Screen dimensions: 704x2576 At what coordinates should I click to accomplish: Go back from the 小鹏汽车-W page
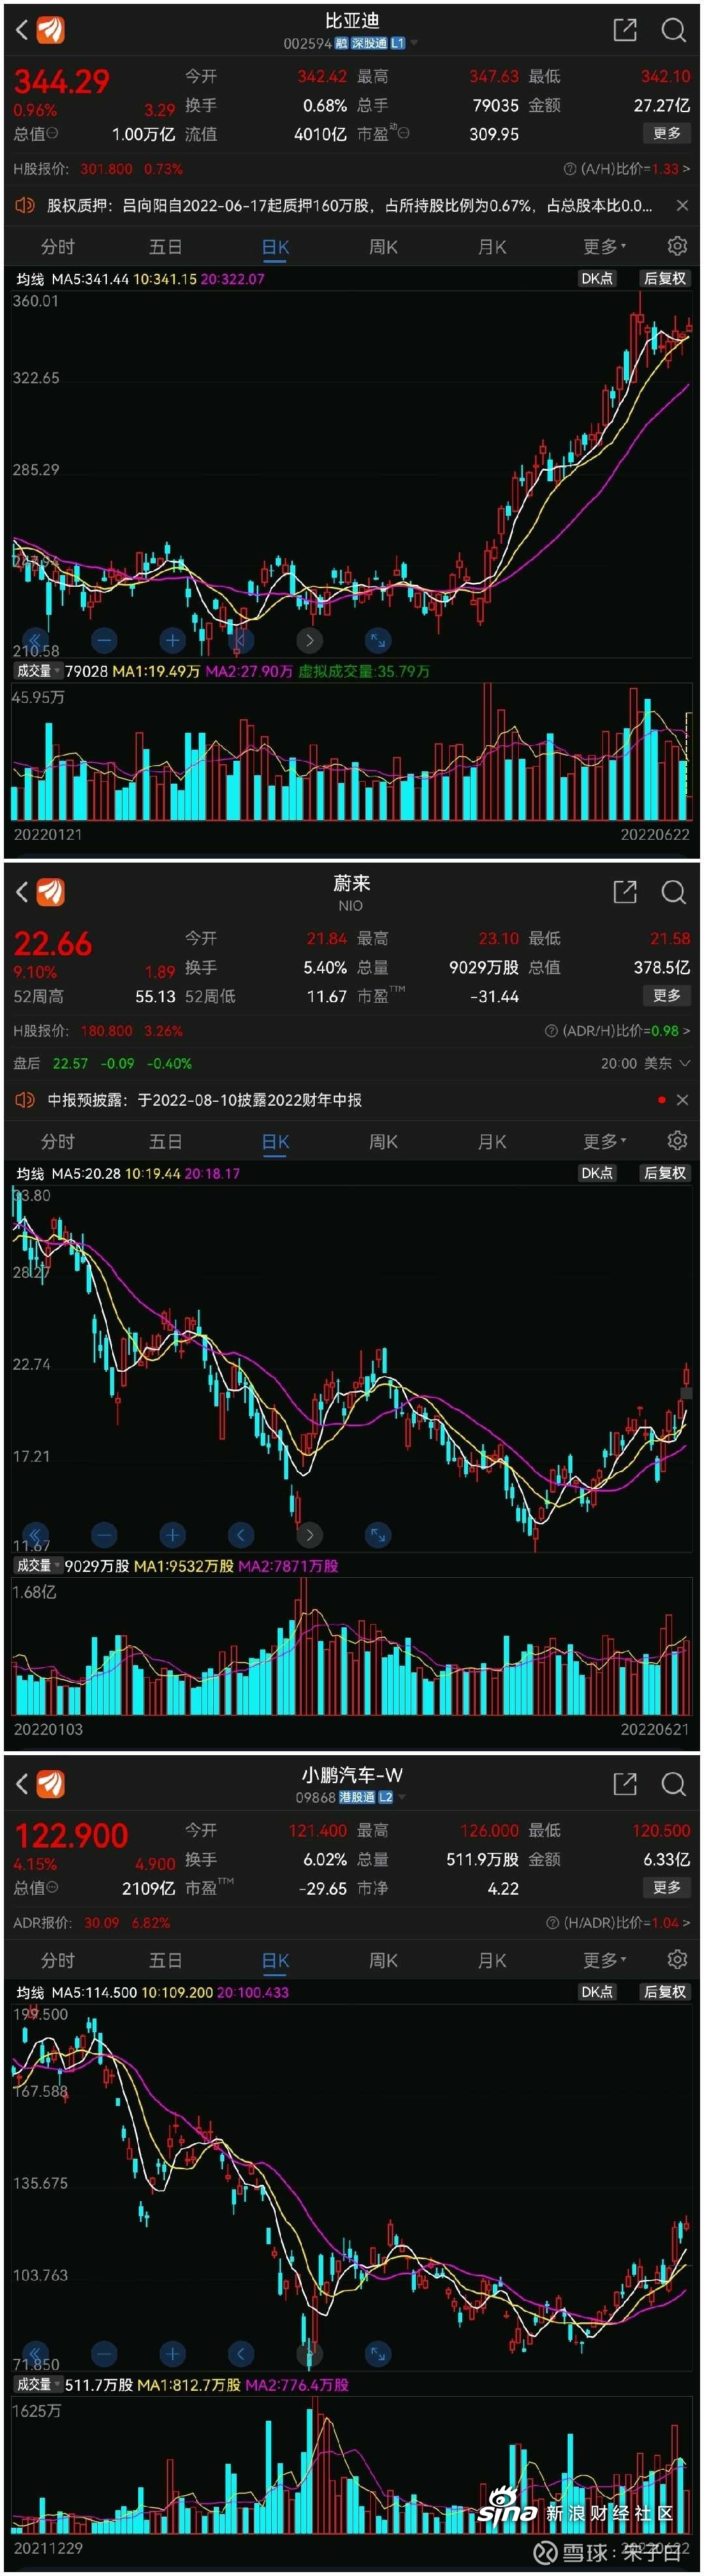pos(21,1784)
